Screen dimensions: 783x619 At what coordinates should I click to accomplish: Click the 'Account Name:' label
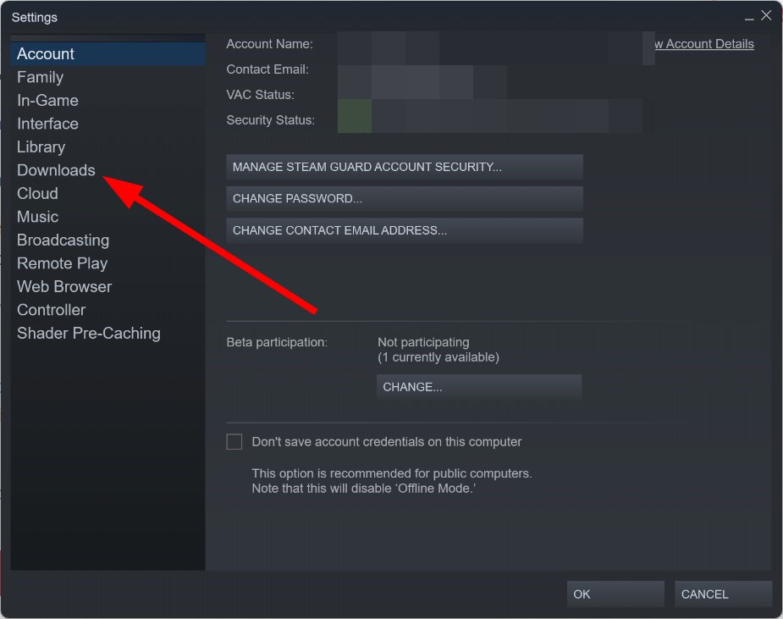(x=270, y=44)
